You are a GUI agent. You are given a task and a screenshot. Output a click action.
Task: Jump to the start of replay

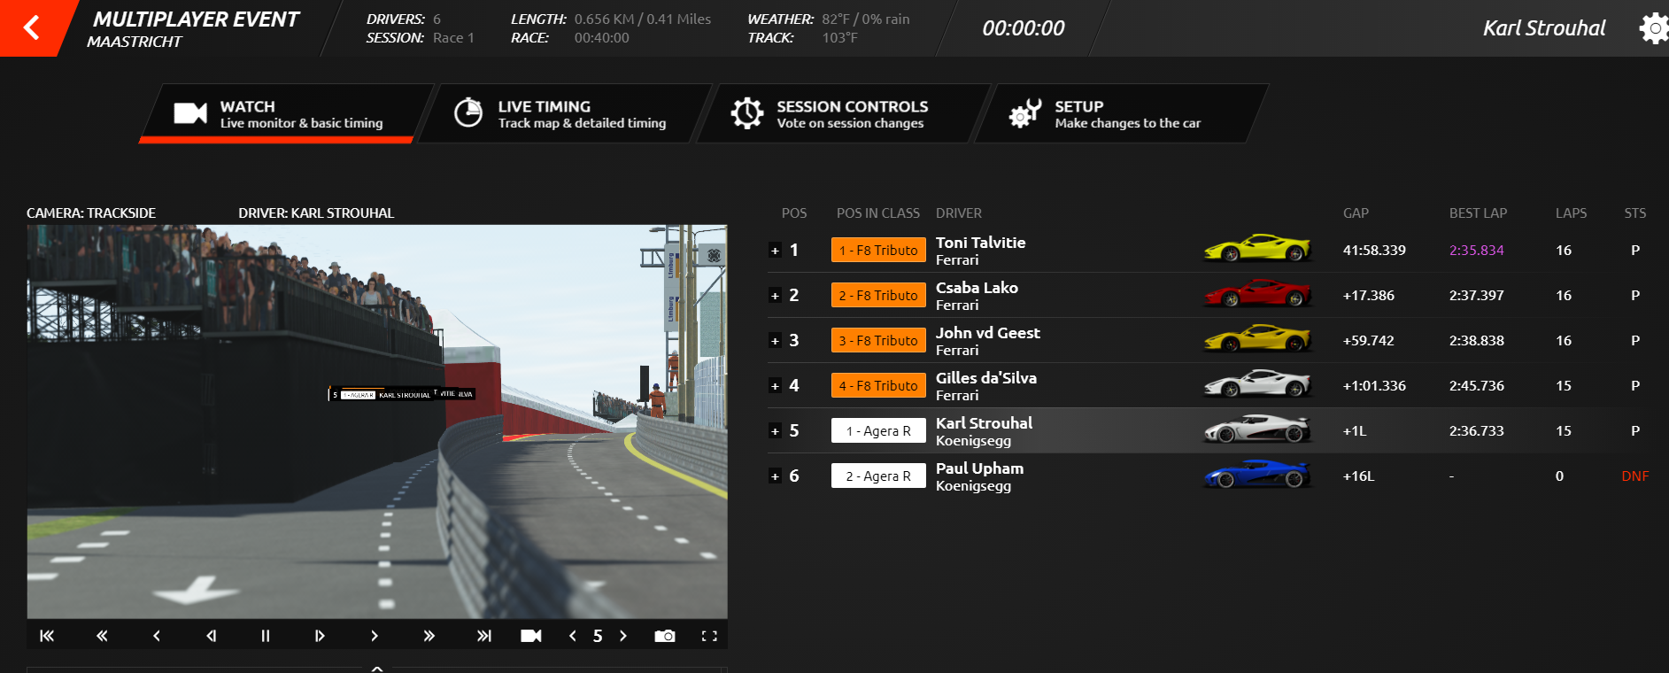point(47,636)
